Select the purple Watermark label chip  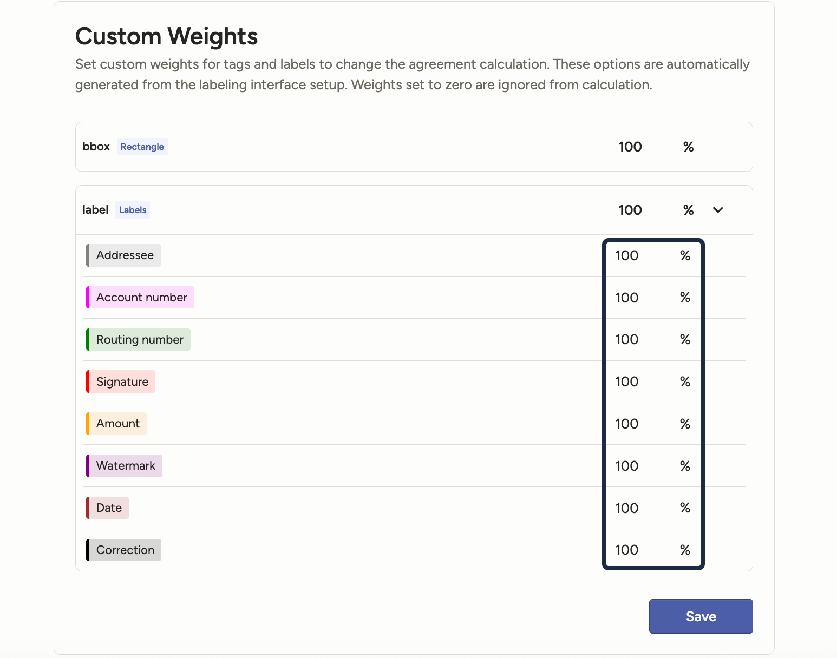[x=125, y=466]
